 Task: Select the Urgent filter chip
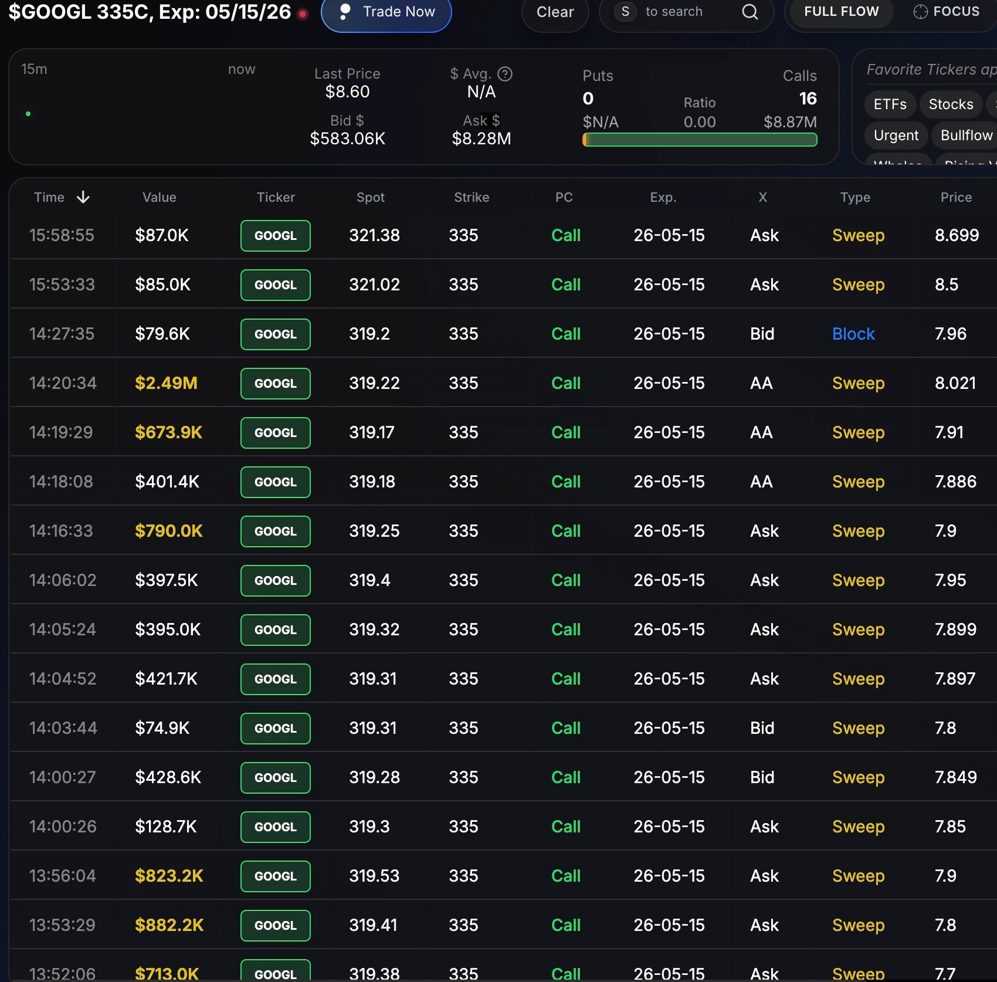[896, 136]
